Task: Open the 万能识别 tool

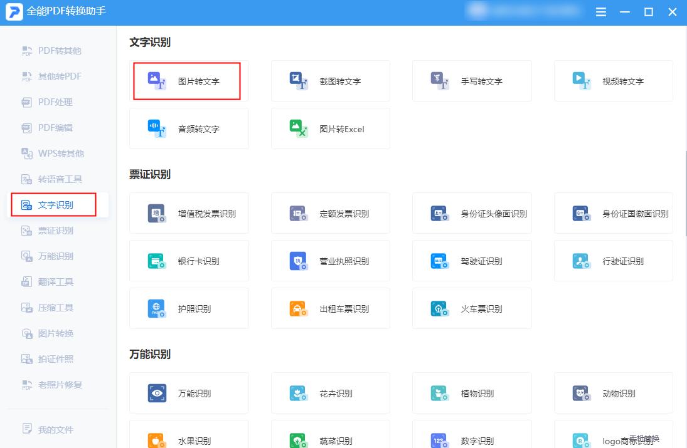Action: pos(189,393)
